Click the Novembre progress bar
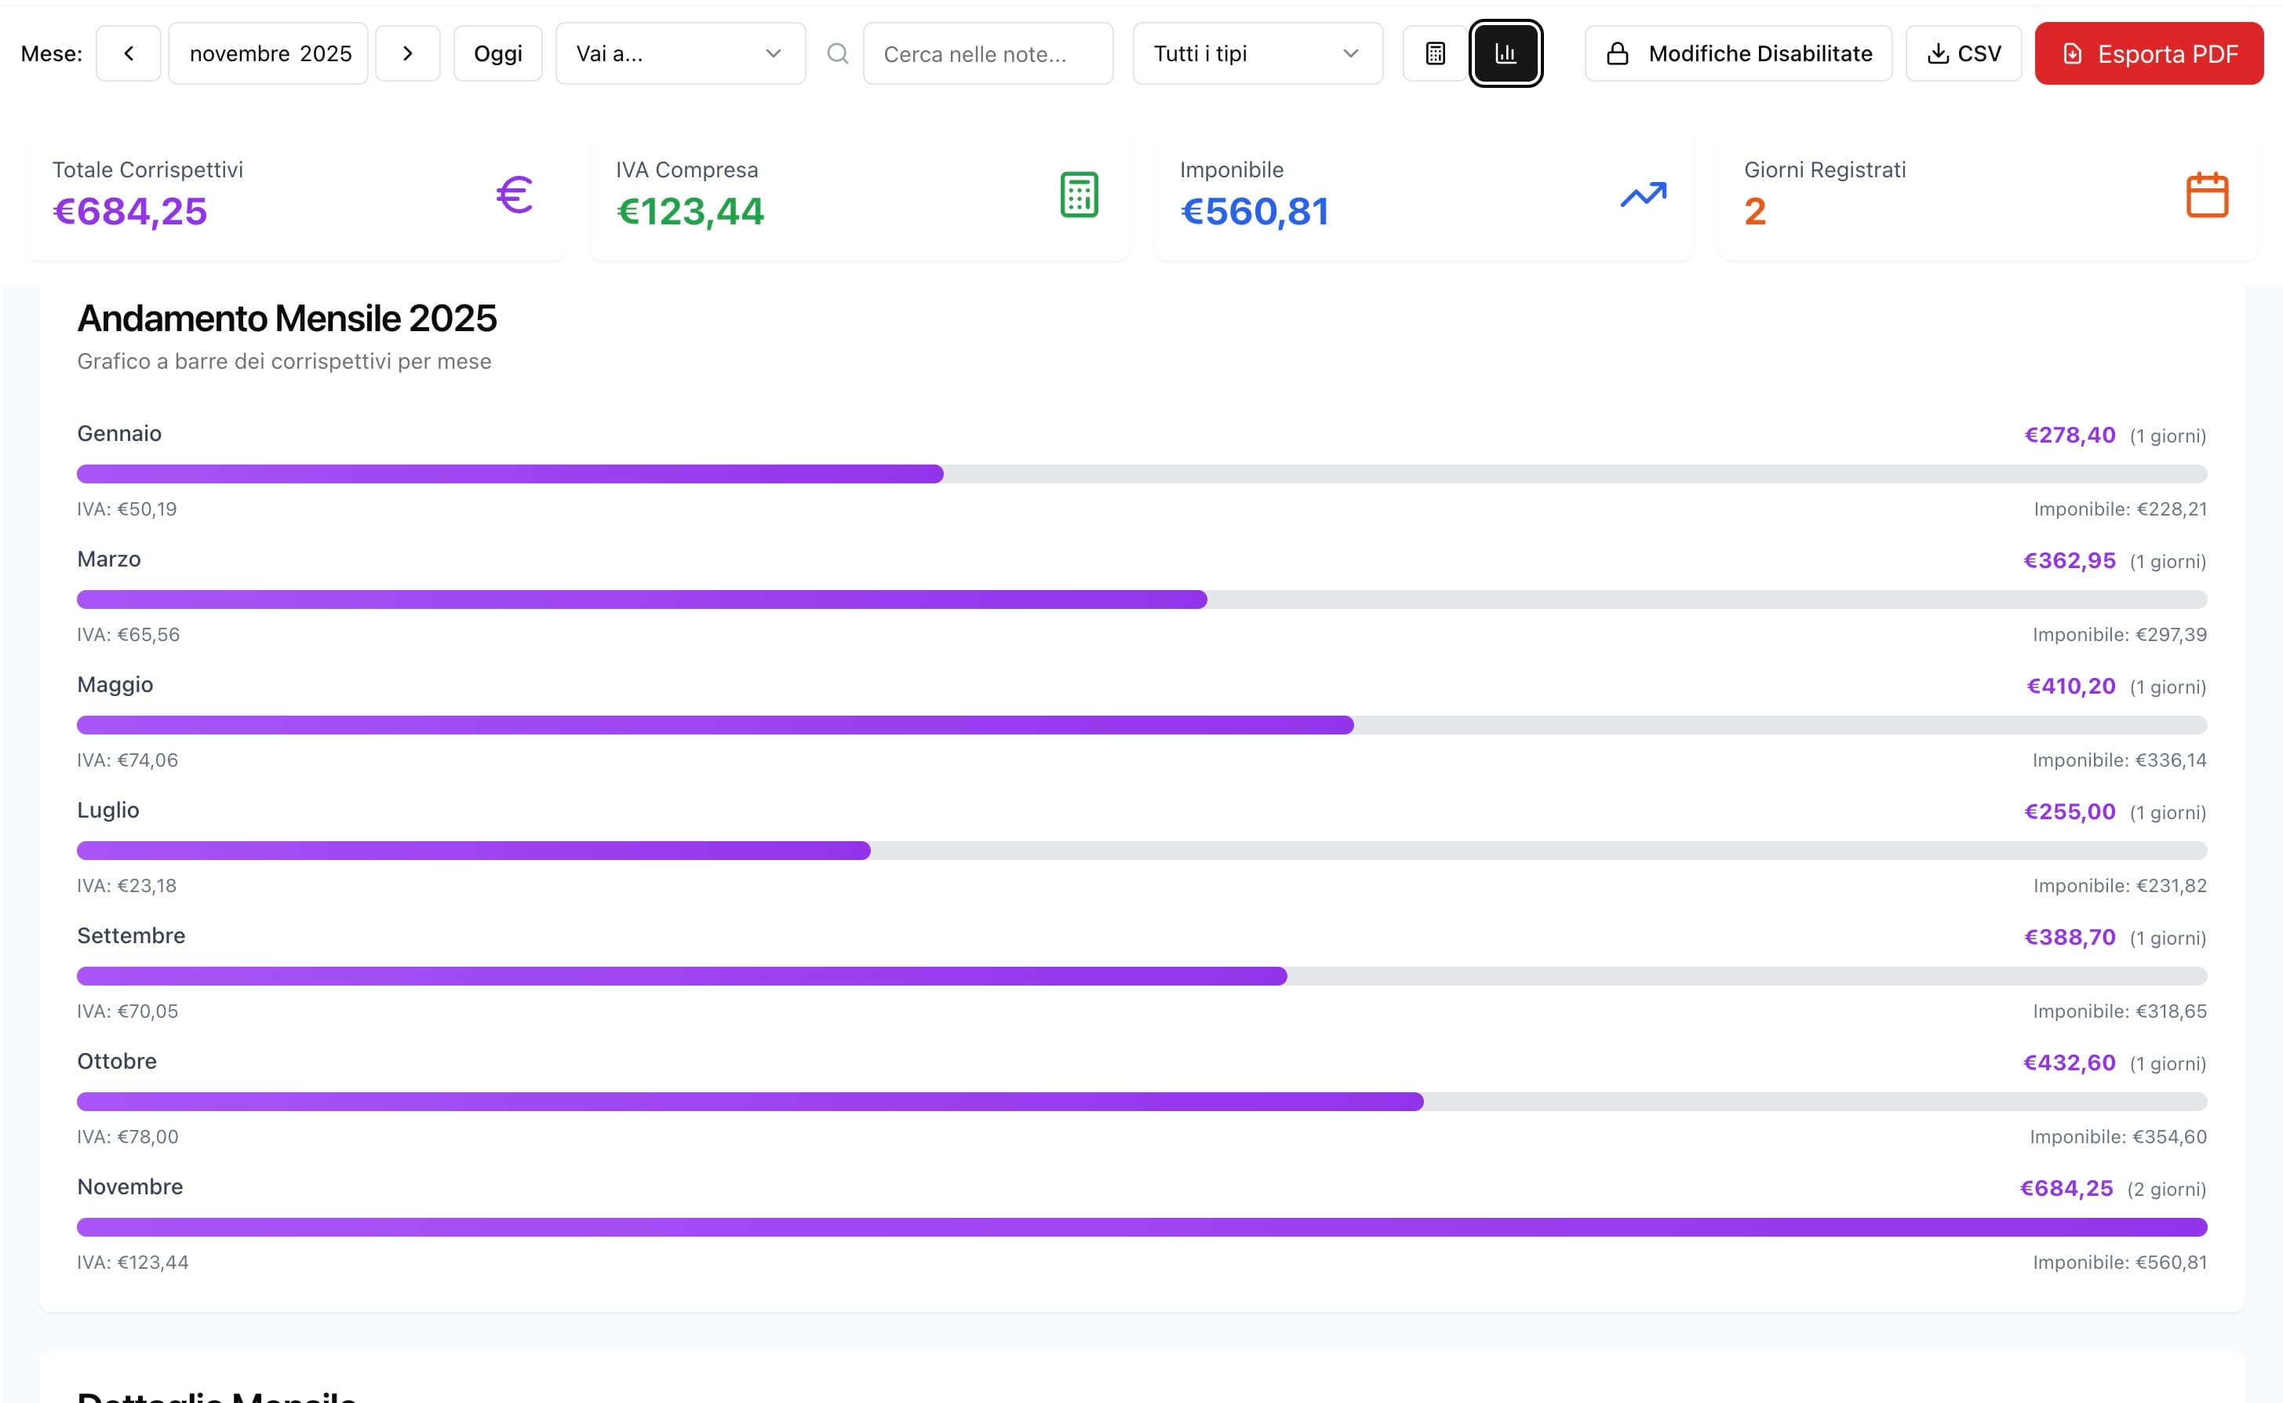Image resolution: width=2283 pixels, height=1403 pixels. coord(1141,1226)
